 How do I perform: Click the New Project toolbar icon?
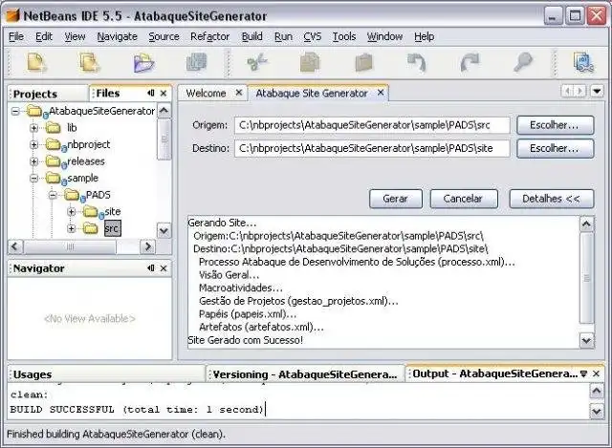pos(90,62)
